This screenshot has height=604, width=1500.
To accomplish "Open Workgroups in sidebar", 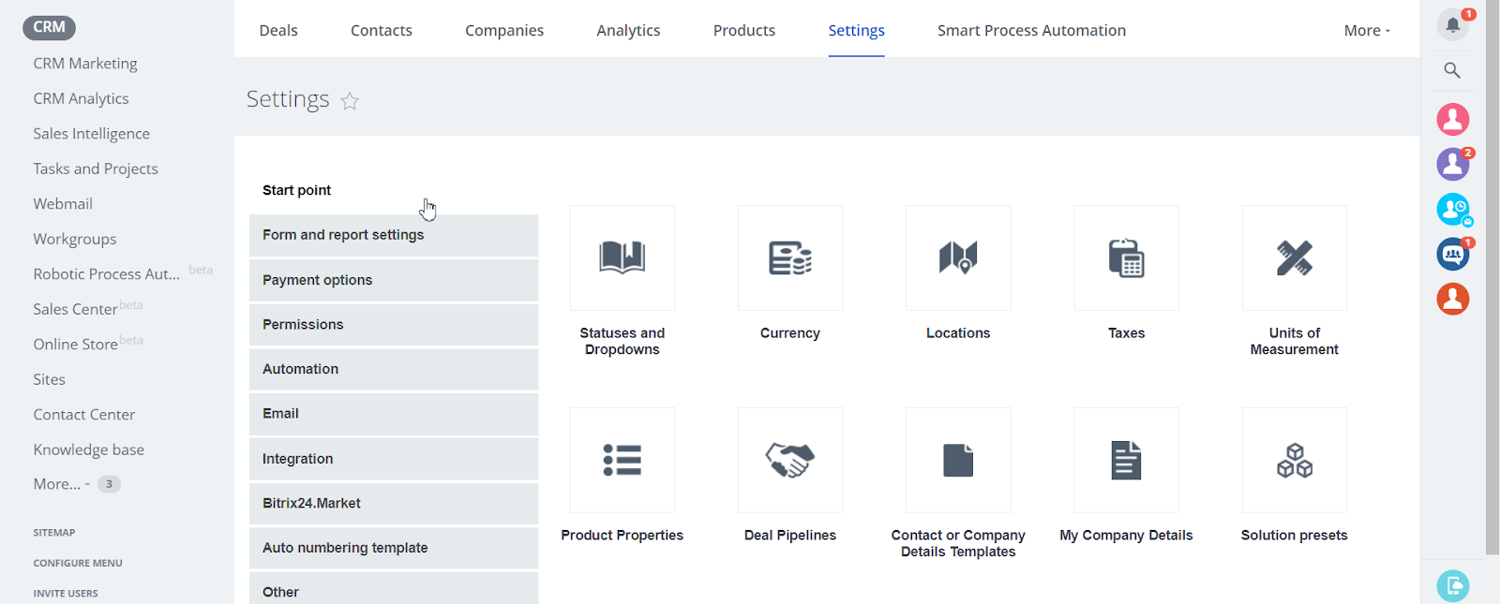I will [75, 239].
